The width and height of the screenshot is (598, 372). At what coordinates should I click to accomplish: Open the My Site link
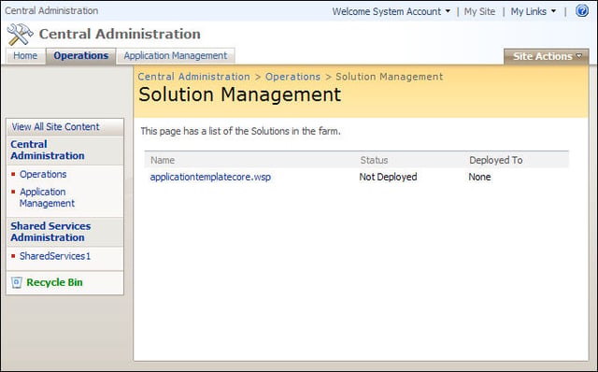pos(479,11)
